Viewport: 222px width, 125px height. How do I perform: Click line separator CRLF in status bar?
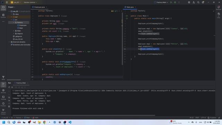[x=197, y=118]
